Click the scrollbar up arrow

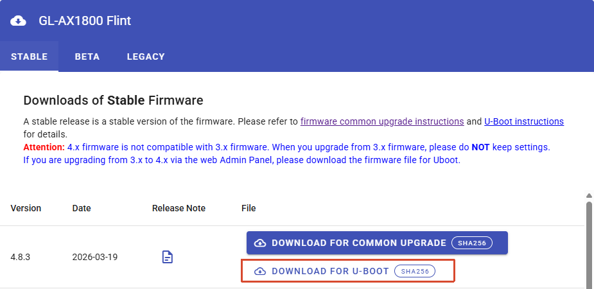pos(589,196)
